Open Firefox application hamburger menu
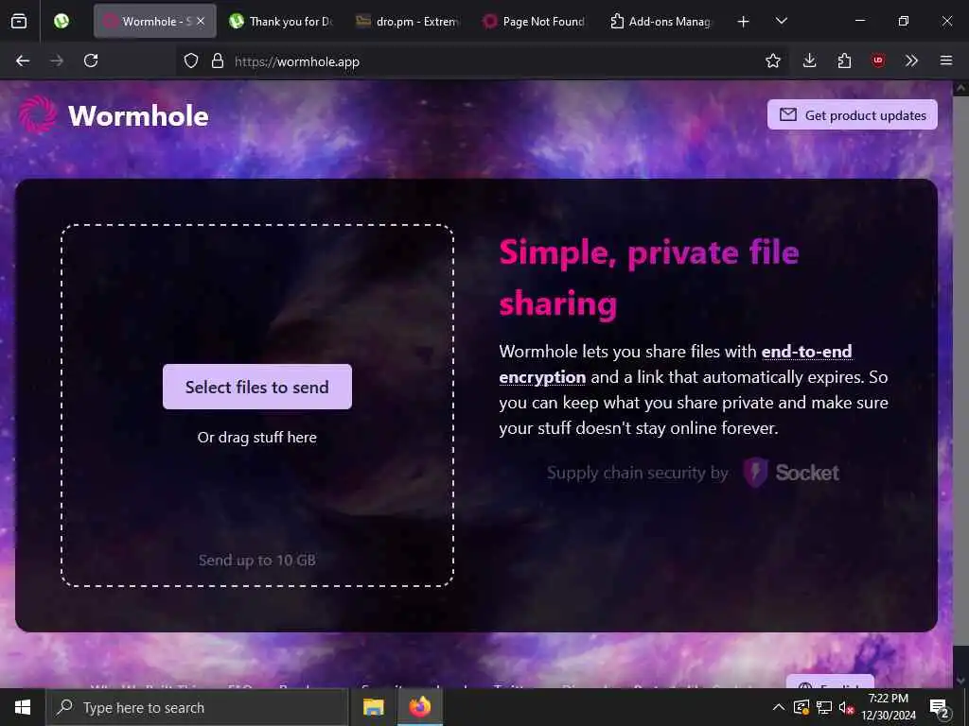 coord(946,61)
